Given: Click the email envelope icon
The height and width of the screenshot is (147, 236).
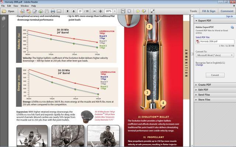Looking at the screenshot, I should 59,11.
